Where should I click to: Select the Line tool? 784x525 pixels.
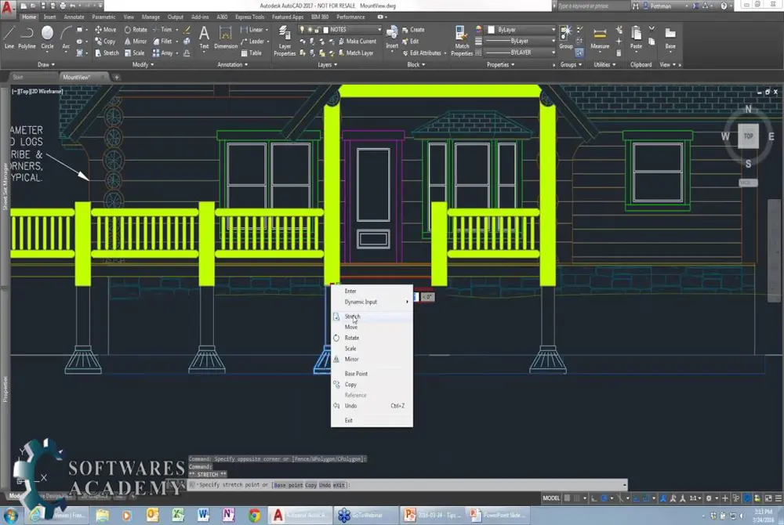(9, 38)
